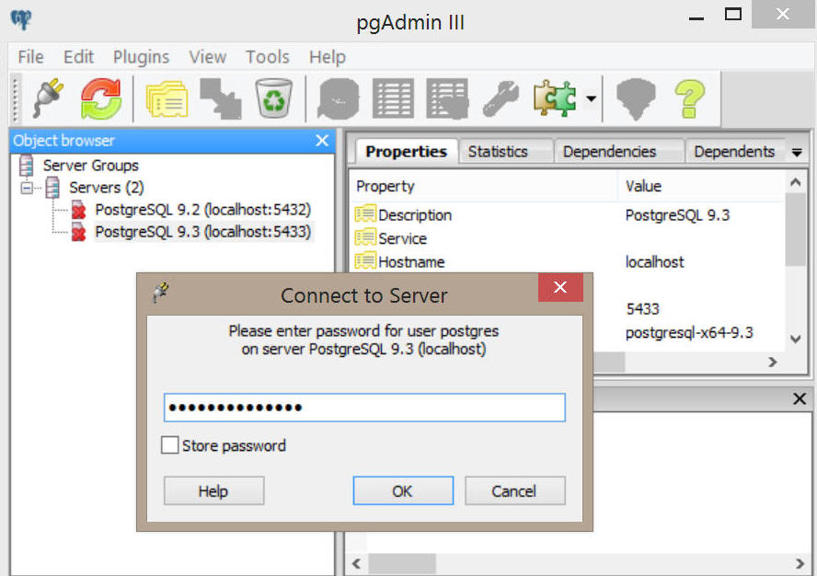817x576 pixels.
Task: Click bottom pane scrollbar left arrow
Action: 357,563
